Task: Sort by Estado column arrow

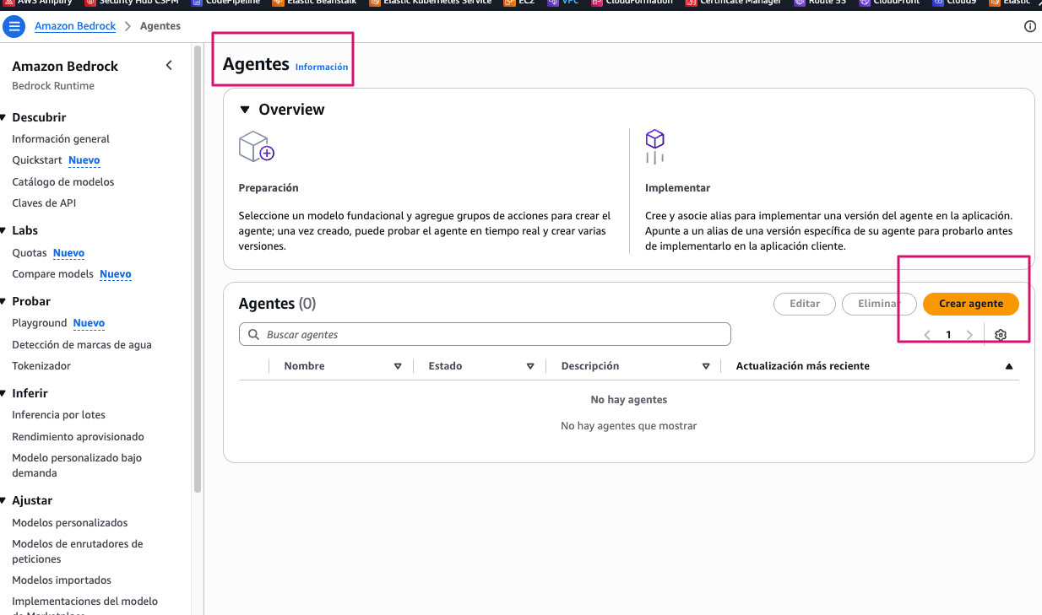Action: 530,366
